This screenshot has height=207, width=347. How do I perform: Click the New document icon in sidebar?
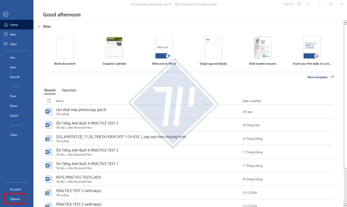[x=6, y=34]
